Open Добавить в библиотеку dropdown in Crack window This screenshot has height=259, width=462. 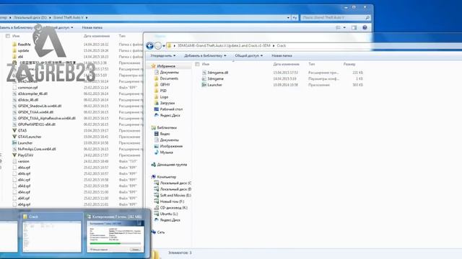click(x=205, y=56)
